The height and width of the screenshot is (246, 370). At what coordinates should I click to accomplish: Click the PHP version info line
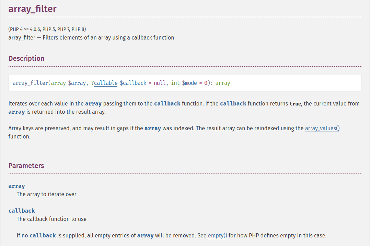(x=47, y=29)
